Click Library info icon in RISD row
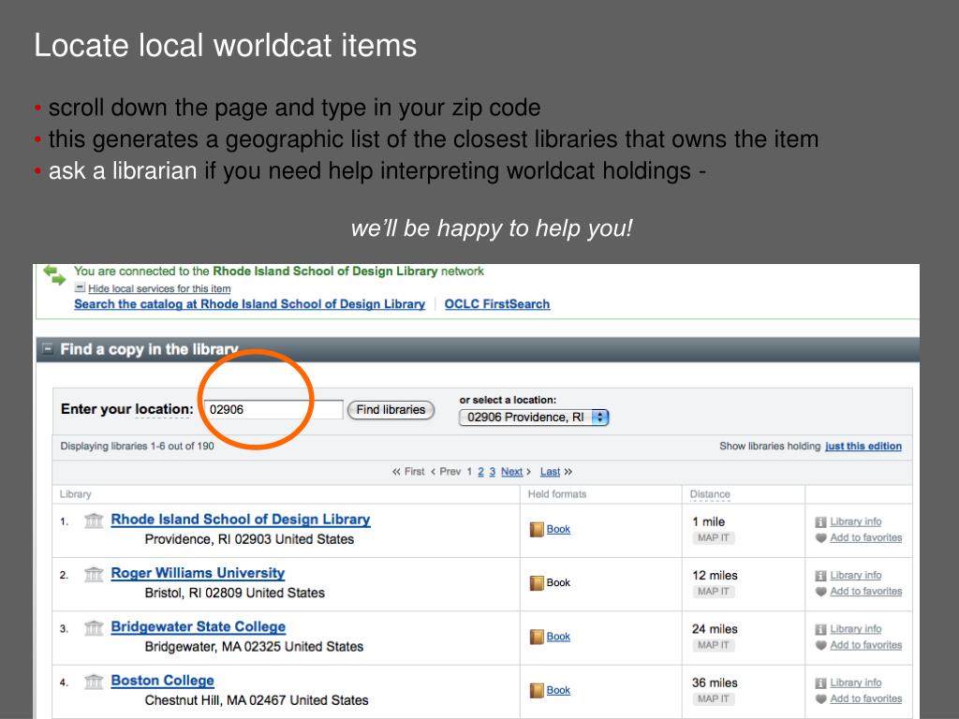 pyautogui.click(x=820, y=521)
